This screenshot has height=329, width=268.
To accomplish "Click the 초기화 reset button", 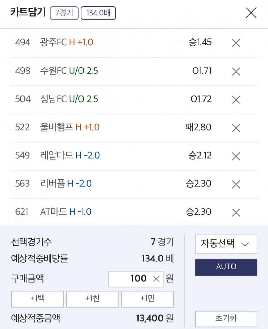I will point(226,319).
